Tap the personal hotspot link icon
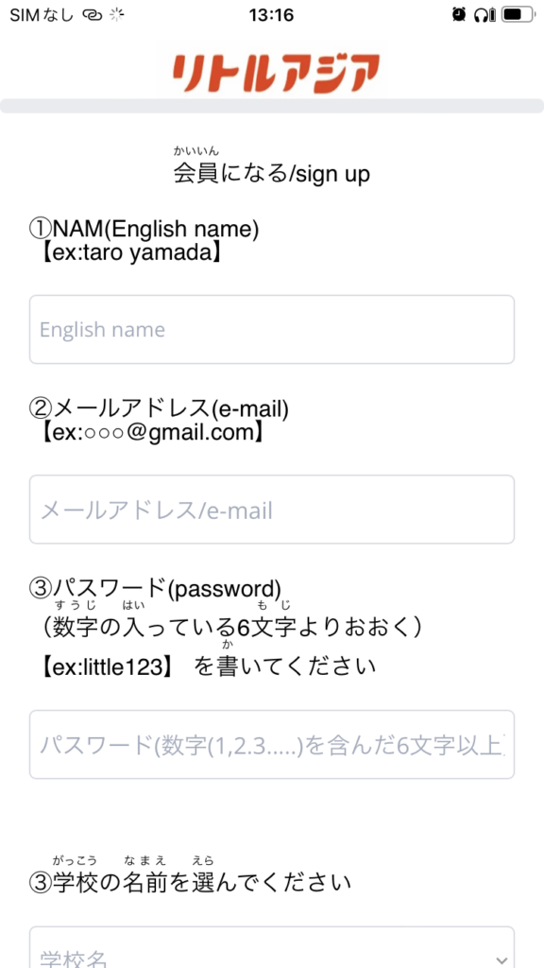 tap(93, 15)
